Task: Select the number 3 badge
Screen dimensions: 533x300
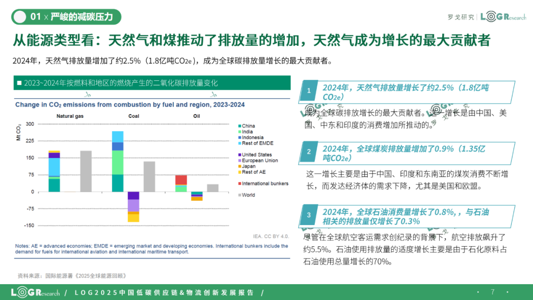Action: (308, 215)
